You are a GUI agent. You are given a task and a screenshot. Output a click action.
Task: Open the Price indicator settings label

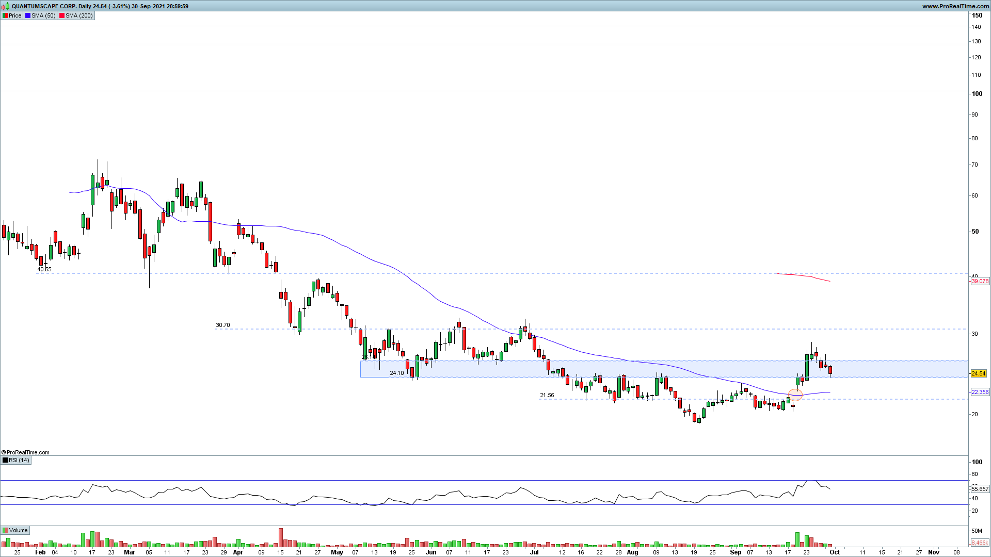[15, 15]
